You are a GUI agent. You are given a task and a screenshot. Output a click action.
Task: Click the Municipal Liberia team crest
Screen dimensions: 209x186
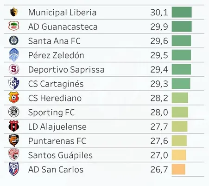pos(14,12)
